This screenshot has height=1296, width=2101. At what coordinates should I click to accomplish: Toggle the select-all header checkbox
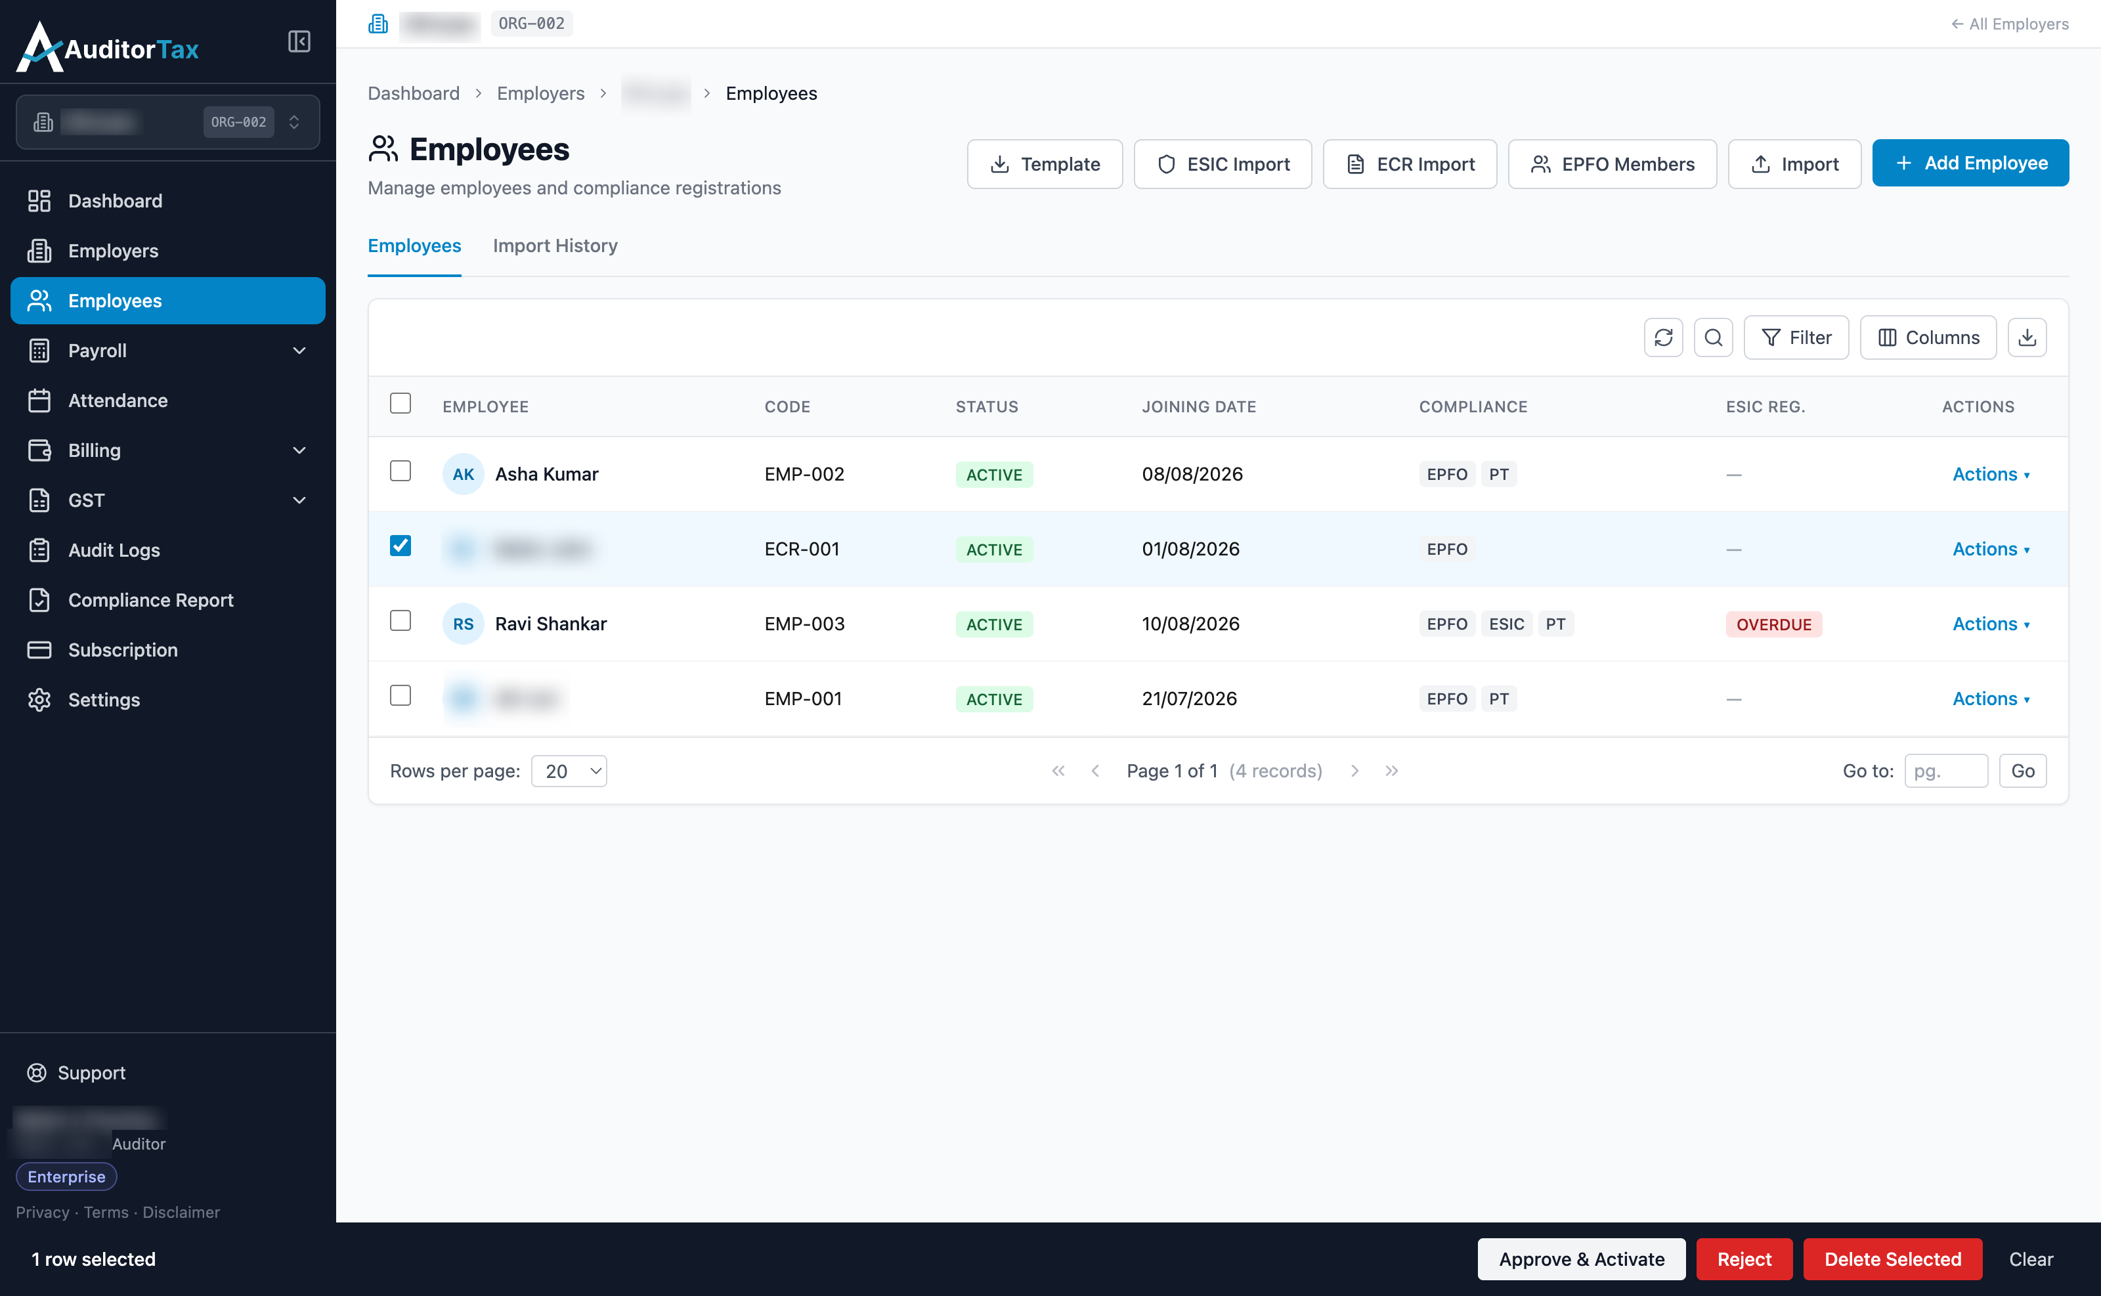401,403
